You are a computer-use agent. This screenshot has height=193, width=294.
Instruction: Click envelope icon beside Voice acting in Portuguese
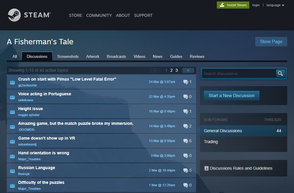(12, 97)
